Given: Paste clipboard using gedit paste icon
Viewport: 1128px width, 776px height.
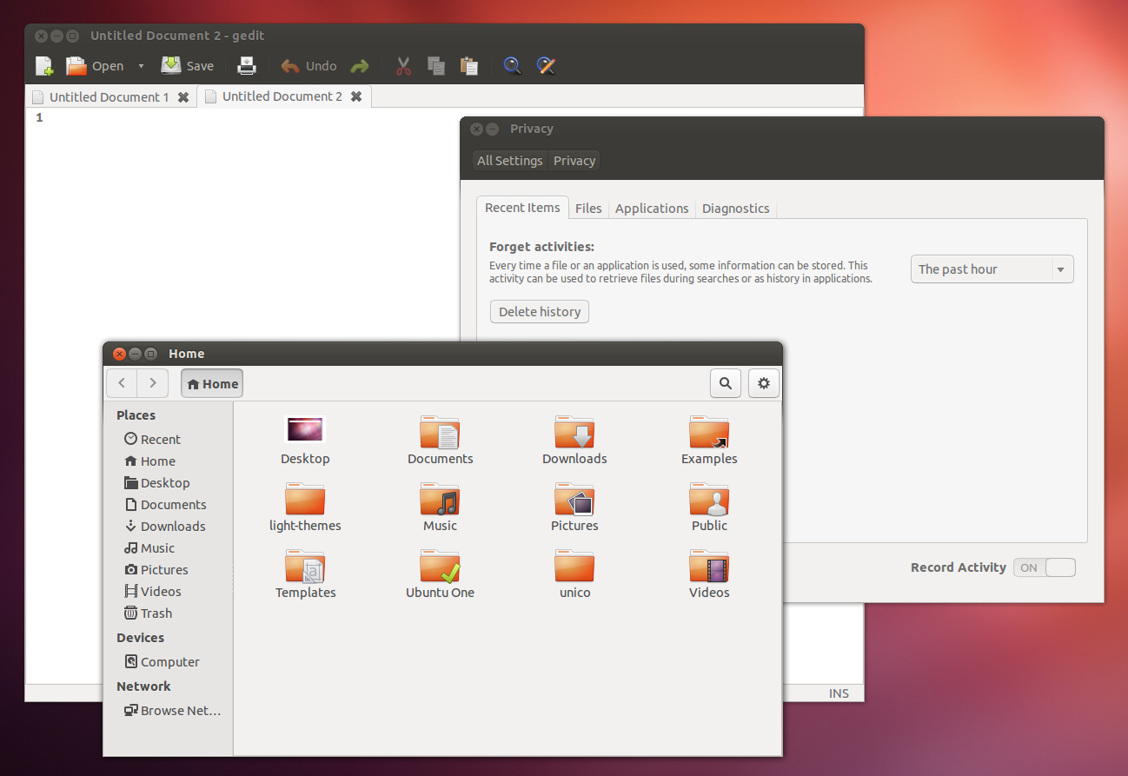Looking at the screenshot, I should coord(469,66).
